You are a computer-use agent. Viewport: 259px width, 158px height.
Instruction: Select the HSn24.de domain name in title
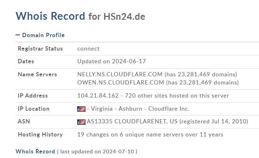tap(124, 17)
